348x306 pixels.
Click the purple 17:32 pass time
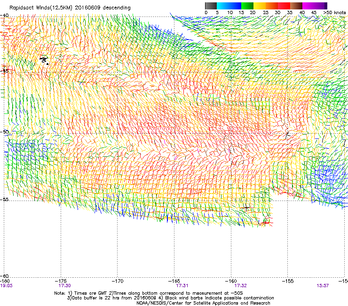(241, 286)
